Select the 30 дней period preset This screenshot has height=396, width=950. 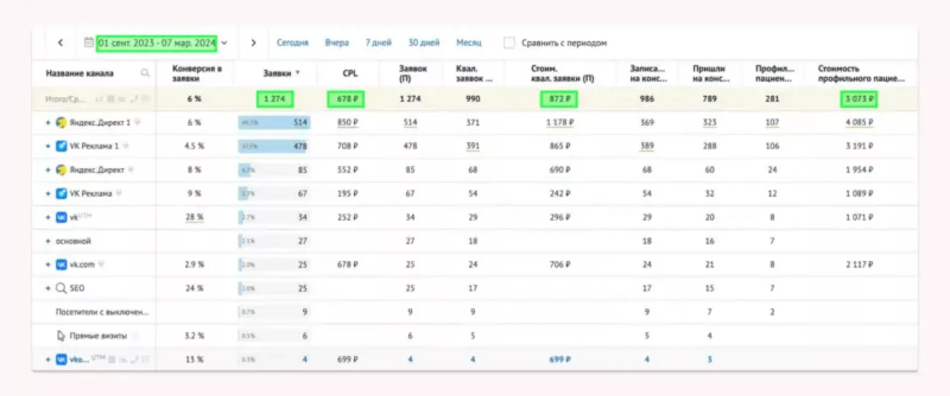[x=424, y=43]
